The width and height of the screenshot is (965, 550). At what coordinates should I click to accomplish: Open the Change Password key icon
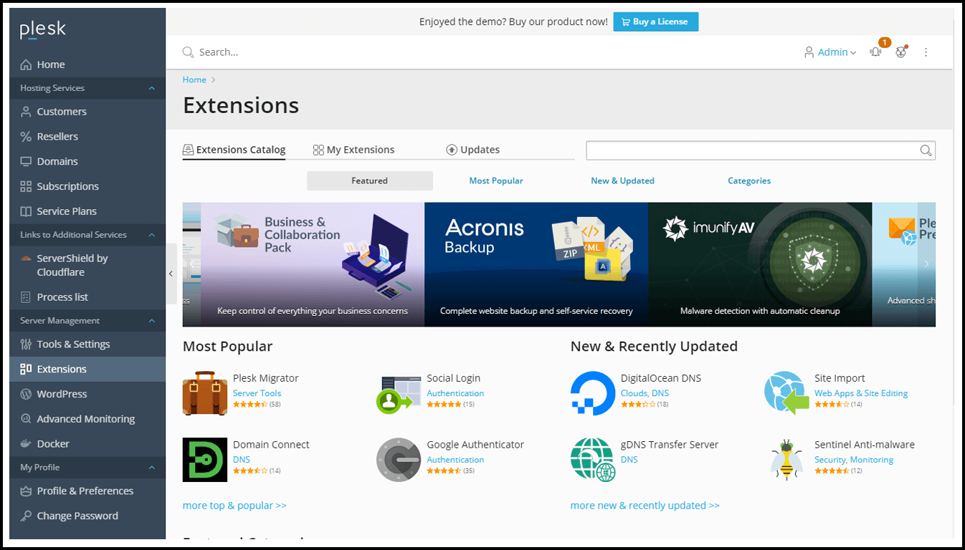pyautogui.click(x=26, y=516)
